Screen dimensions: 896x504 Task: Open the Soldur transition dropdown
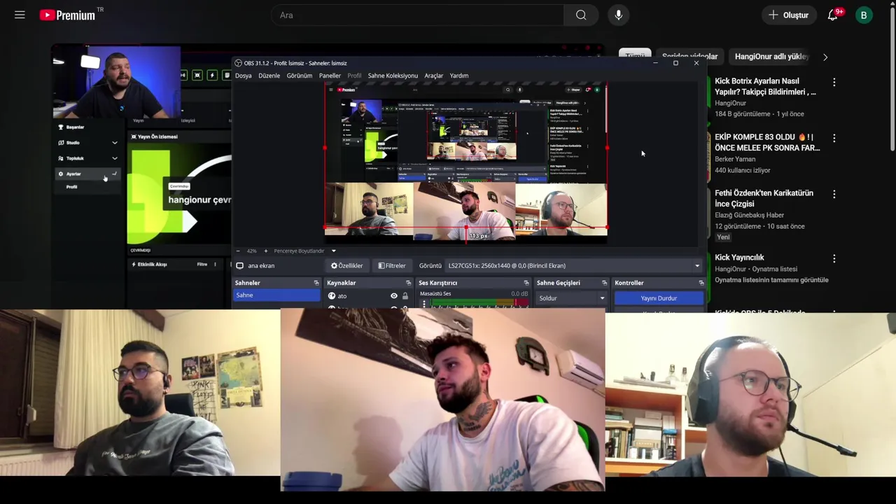point(571,298)
